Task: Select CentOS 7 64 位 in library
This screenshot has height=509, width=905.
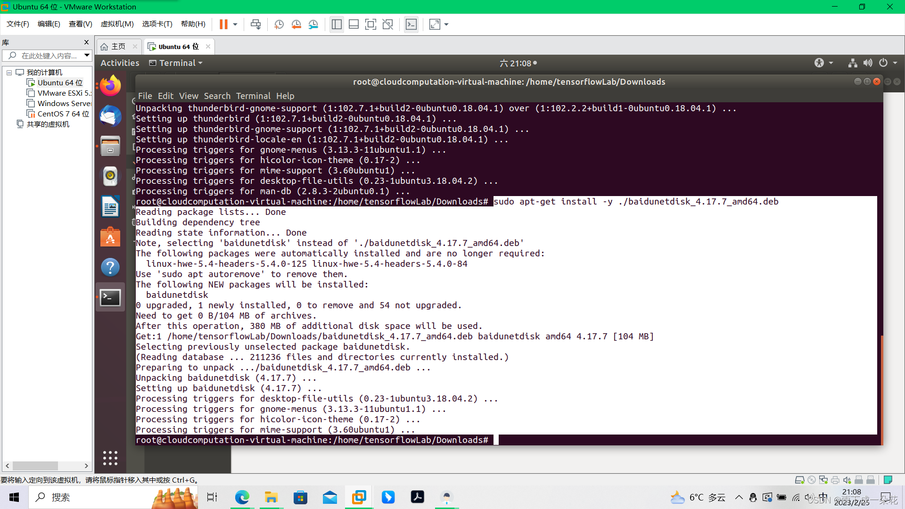Action: point(63,114)
